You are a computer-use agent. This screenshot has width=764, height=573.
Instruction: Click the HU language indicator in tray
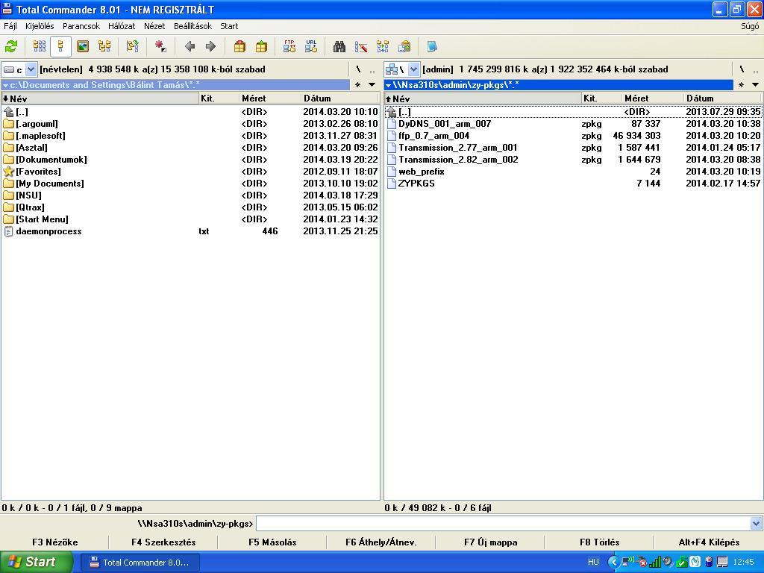(593, 563)
